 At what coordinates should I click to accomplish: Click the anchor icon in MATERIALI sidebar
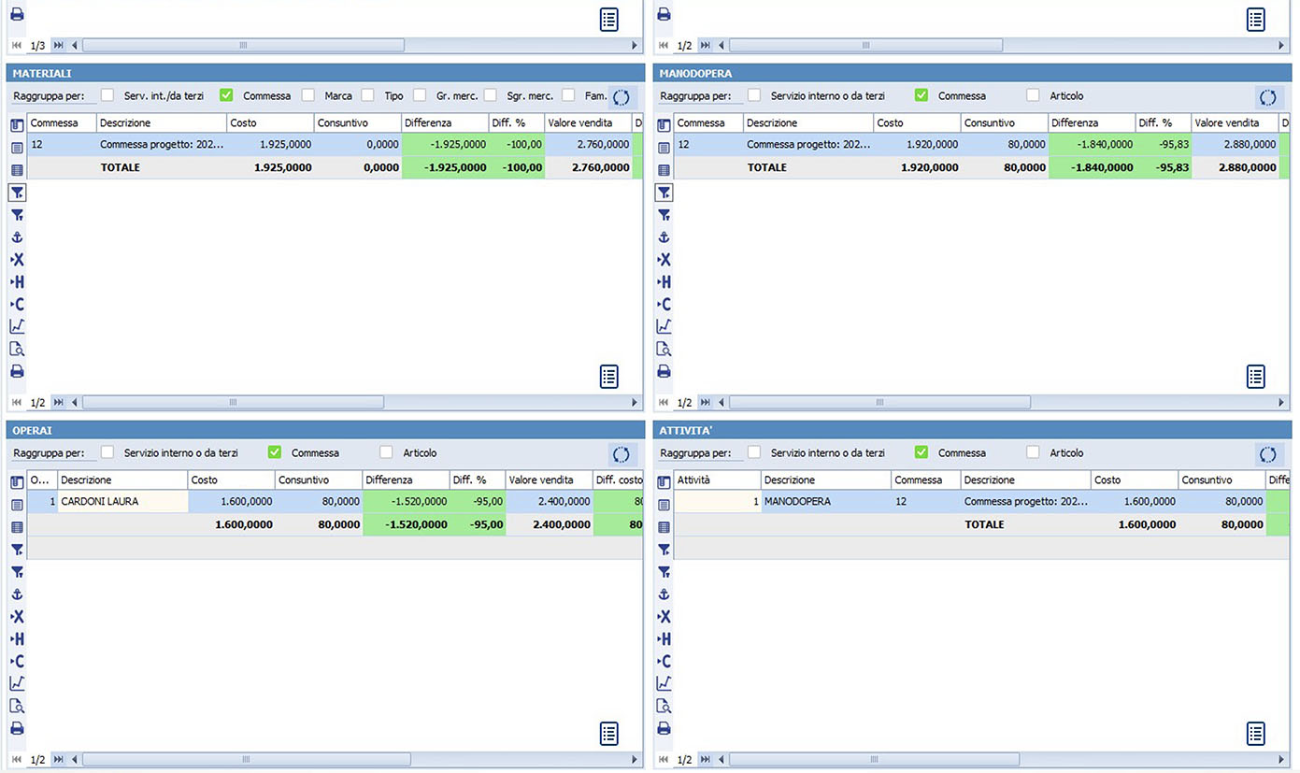17,237
